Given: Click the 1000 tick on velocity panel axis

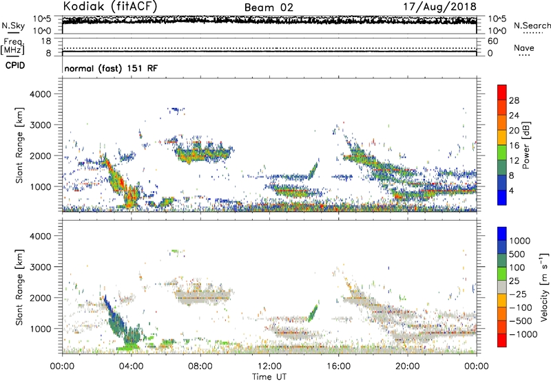Looking at the screenshot, I should [41, 329].
